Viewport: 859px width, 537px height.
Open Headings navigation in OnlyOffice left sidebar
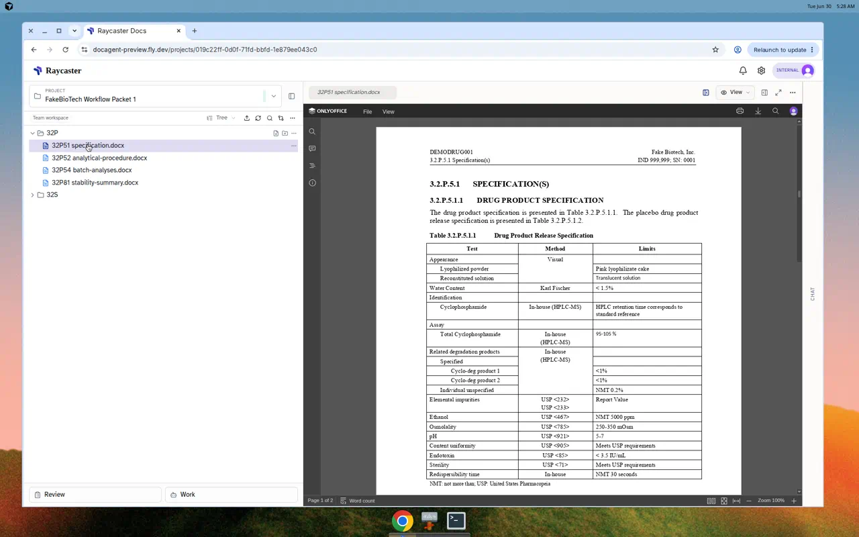(312, 166)
